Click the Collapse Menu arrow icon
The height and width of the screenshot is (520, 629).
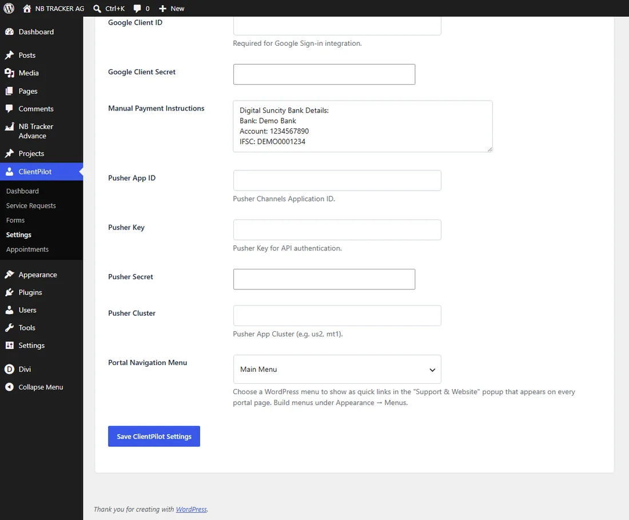[10, 387]
